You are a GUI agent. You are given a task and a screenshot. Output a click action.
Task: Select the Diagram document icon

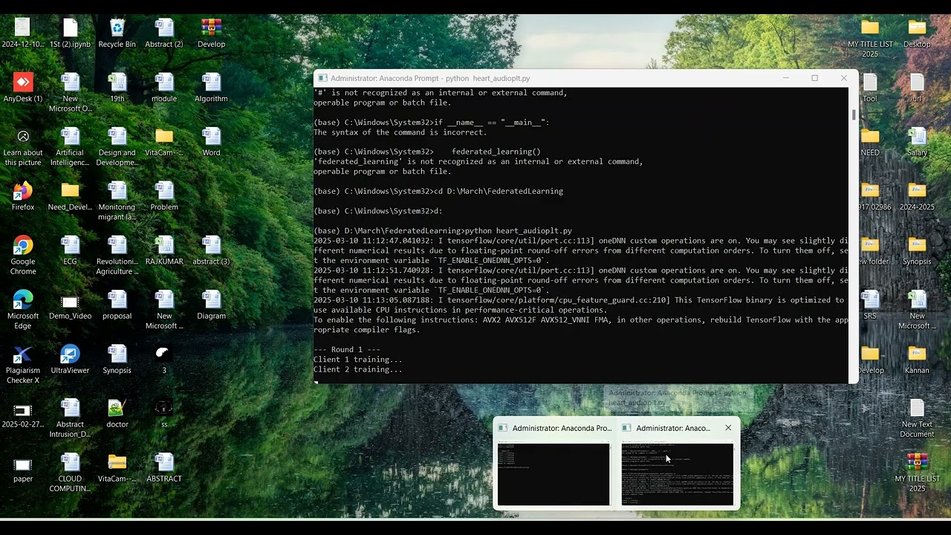pos(211,305)
